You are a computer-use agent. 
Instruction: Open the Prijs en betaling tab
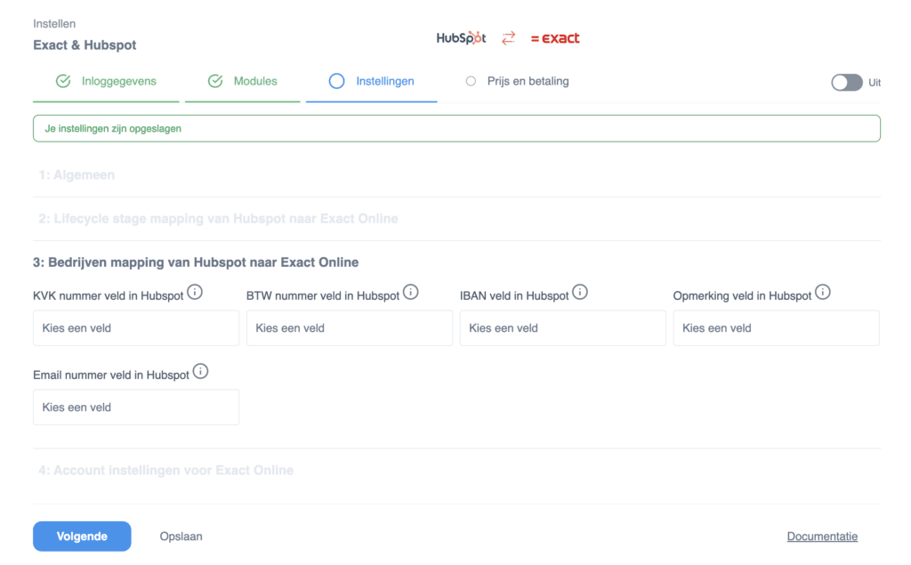pos(528,81)
